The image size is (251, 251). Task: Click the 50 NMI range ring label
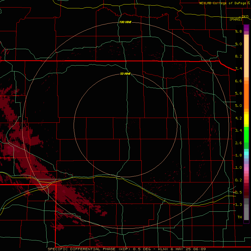[125, 74]
